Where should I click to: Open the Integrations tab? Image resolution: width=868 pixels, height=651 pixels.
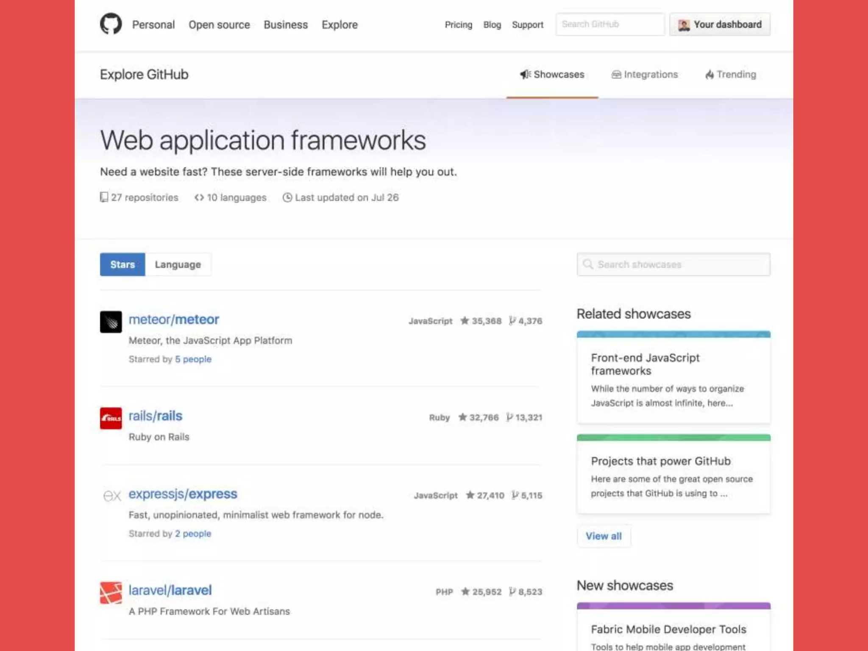pos(645,75)
